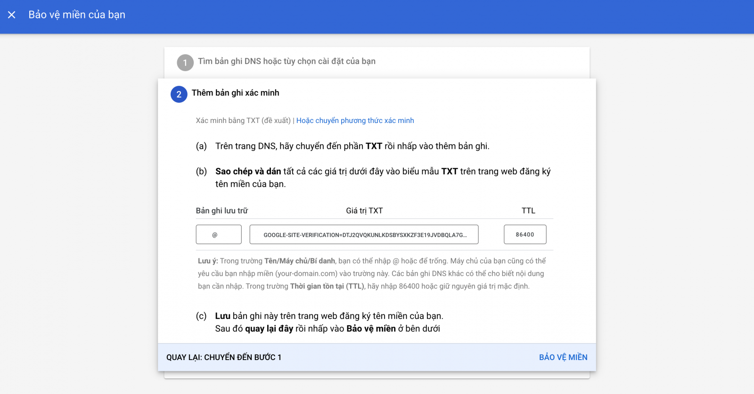Close the Bảo vệ miền của bạn dialog
The image size is (754, 394).
[x=12, y=15]
